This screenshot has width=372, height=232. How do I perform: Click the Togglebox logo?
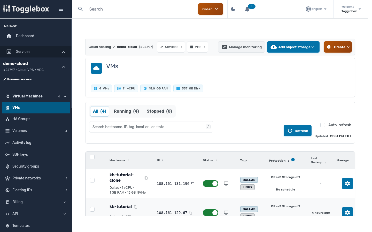coord(26,9)
